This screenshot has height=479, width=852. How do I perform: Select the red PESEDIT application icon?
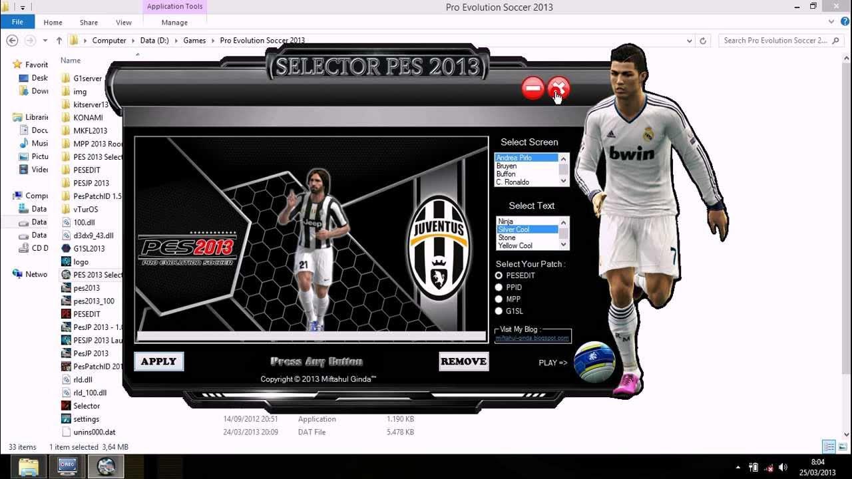[66, 313]
